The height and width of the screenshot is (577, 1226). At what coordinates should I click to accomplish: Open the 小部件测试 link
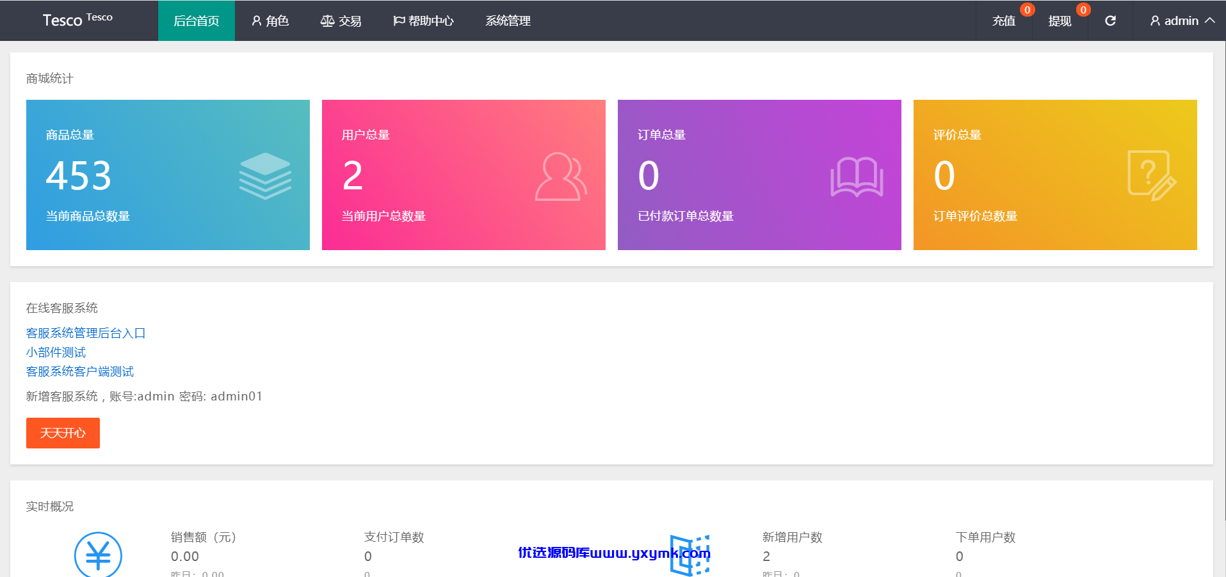[x=56, y=352]
